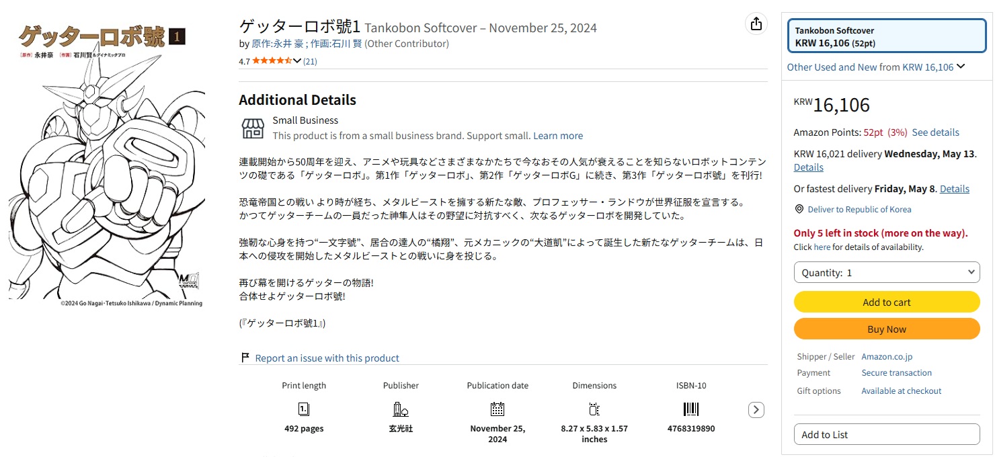
Task: Click Available at checkout gift options
Action: pyautogui.click(x=902, y=390)
